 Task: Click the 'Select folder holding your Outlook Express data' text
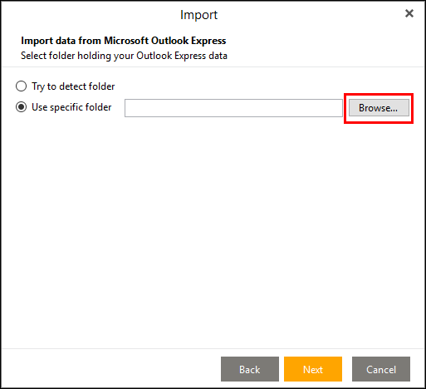click(x=124, y=56)
